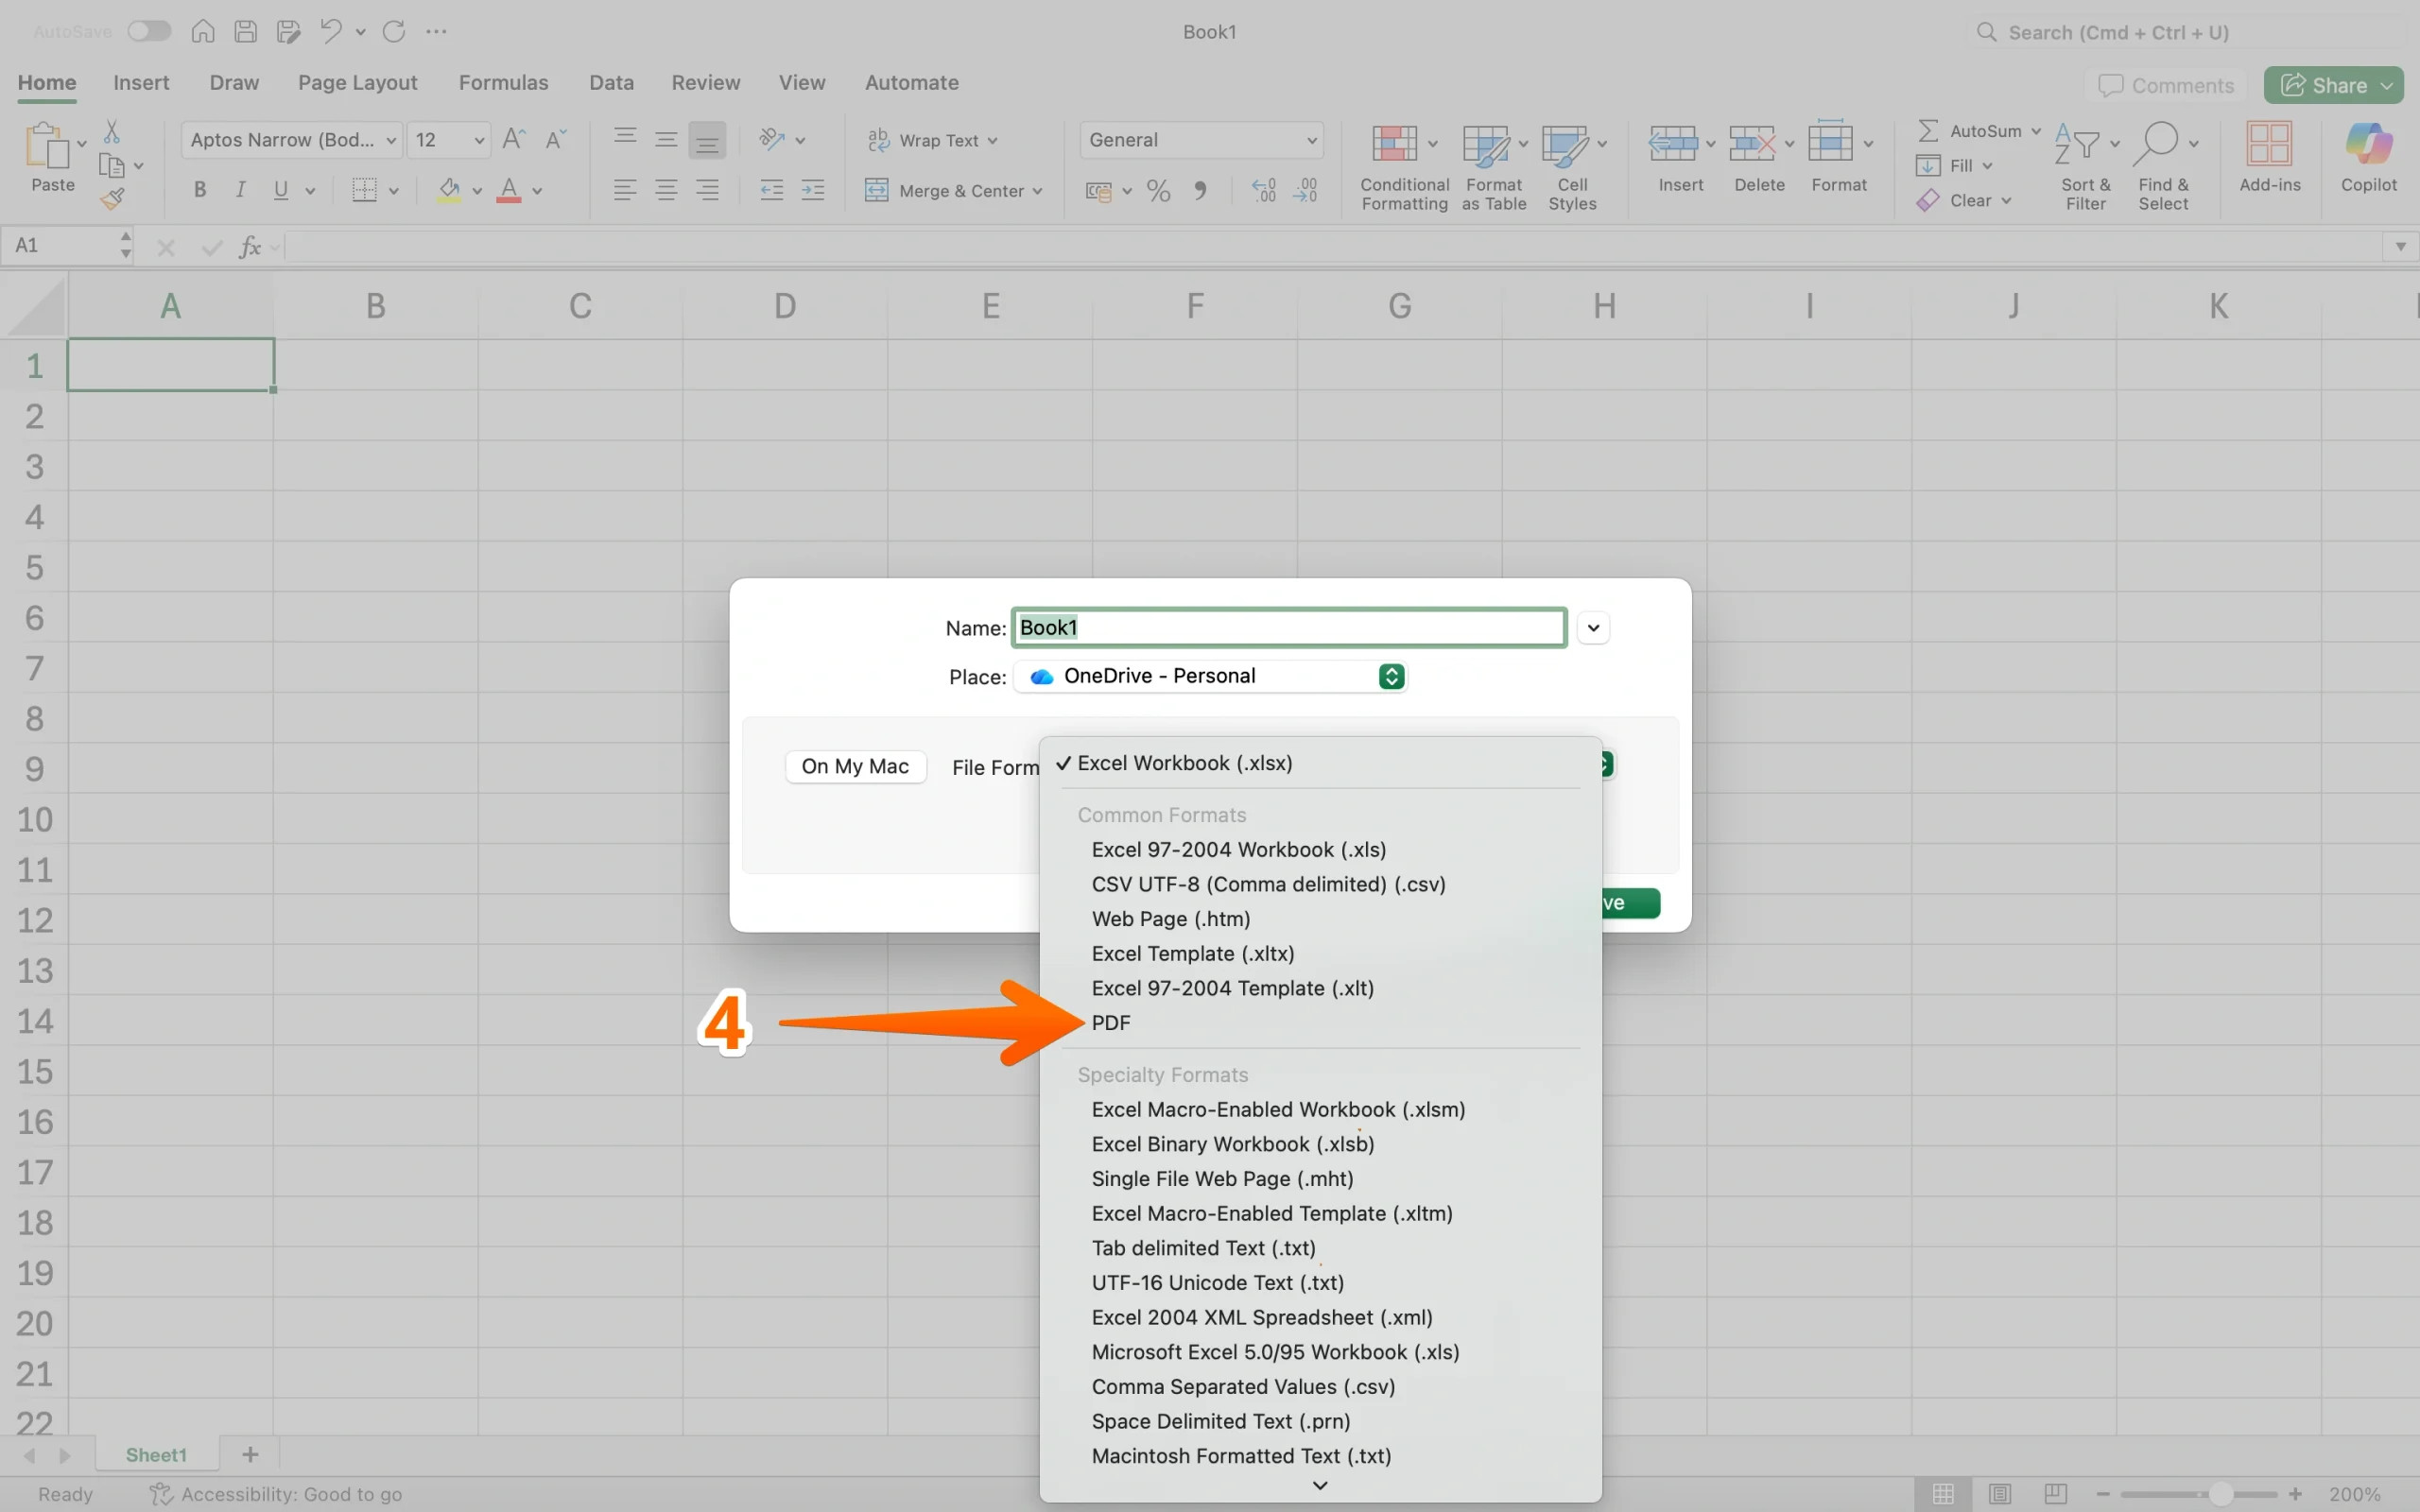Expand the Wrap Text dropdown arrow
The height and width of the screenshot is (1512, 2420).
(x=993, y=141)
